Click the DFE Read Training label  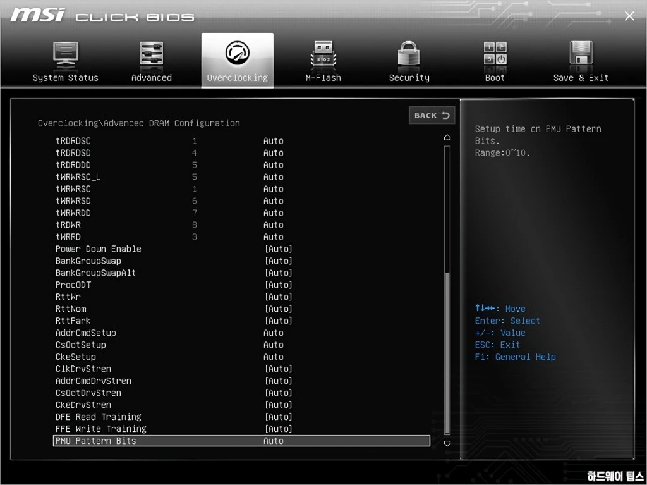(98, 417)
